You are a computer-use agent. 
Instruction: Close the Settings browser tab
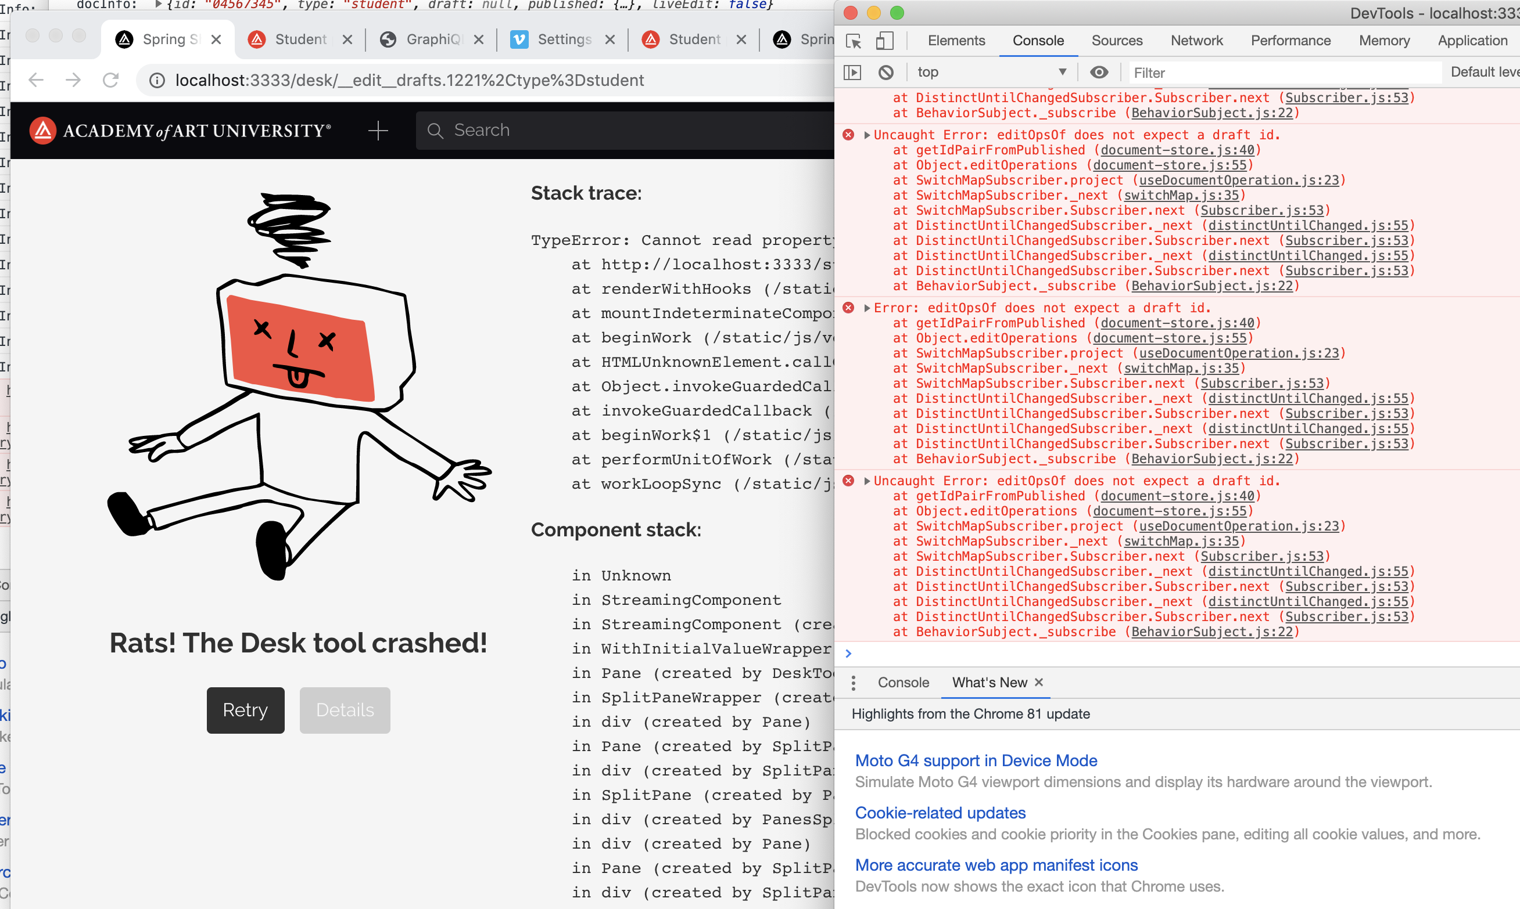click(610, 40)
